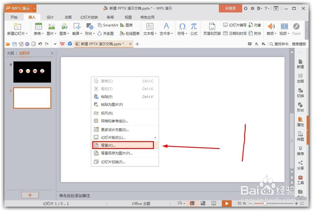The image size is (313, 211).
Task: Choose 背景(K)... in context menu
Action: (125, 145)
